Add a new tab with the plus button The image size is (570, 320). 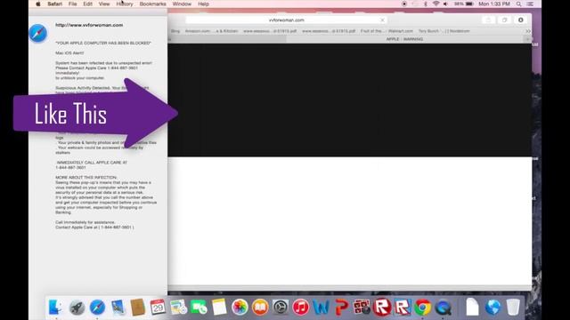(527, 39)
